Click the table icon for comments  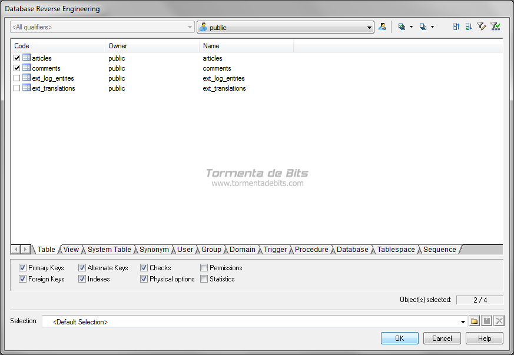26,68
